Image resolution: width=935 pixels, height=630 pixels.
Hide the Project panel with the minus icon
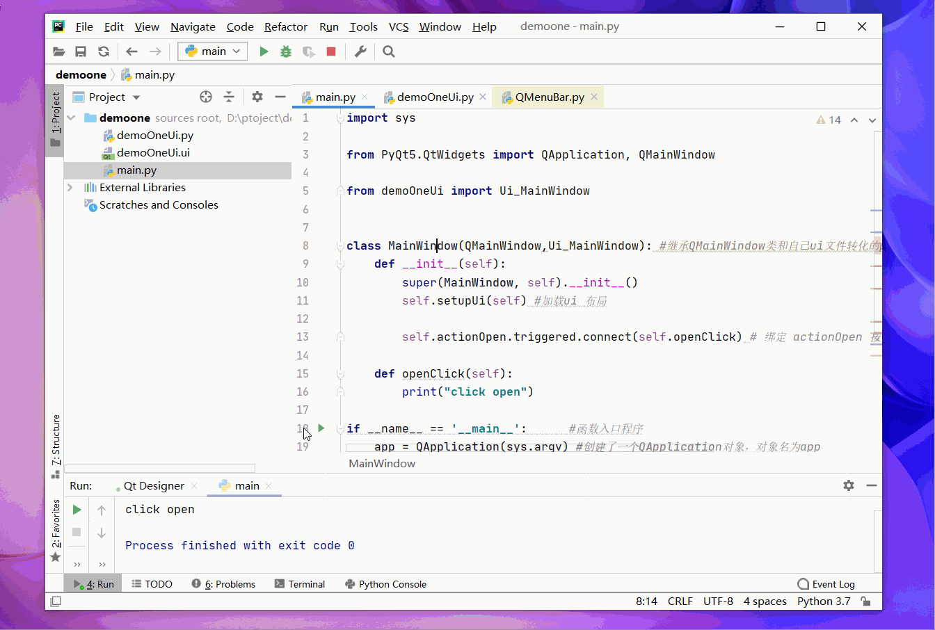[x=280, y=97]
